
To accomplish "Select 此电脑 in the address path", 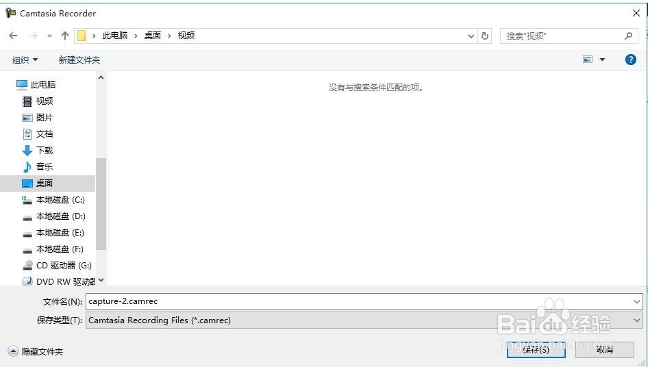I will point(115,36).
